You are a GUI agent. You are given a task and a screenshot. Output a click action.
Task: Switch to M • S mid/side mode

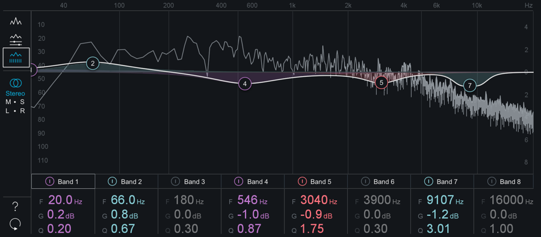[15, 102]
